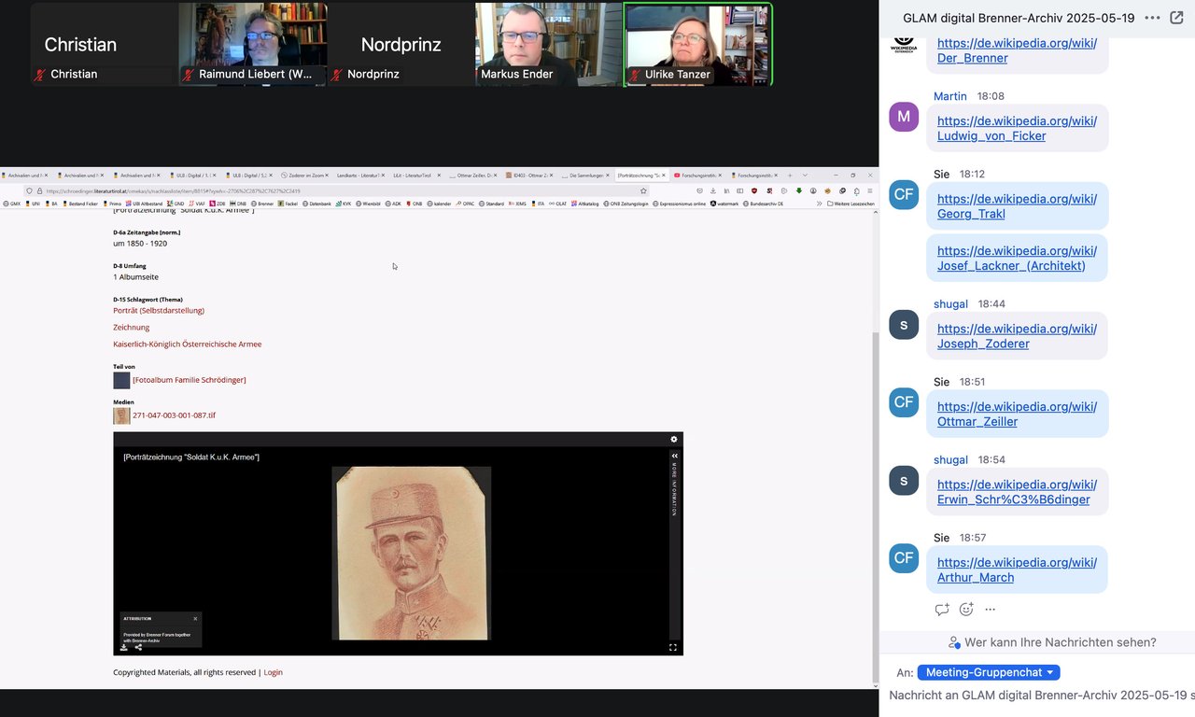Click the Fotoalbum thumbnail square
The width and height of the screenshot is (1195, 717).
click(x=121, y=381)
